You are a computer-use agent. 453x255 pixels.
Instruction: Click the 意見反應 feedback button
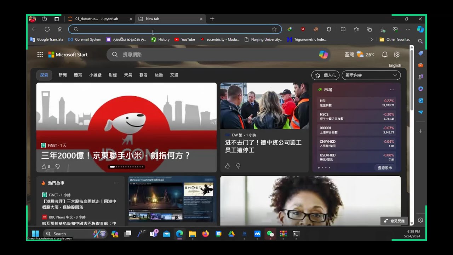tap(394, 221)
